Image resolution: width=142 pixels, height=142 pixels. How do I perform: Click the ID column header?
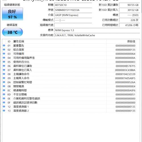click(x=9, y=41)
